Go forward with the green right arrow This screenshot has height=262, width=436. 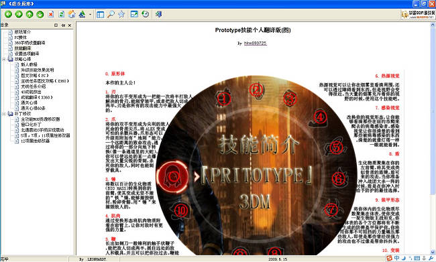point(19,14)
